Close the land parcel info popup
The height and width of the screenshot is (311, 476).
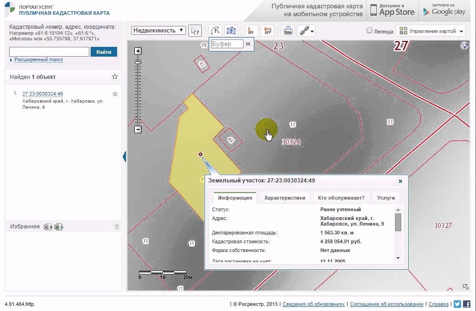tap(400, 181)
